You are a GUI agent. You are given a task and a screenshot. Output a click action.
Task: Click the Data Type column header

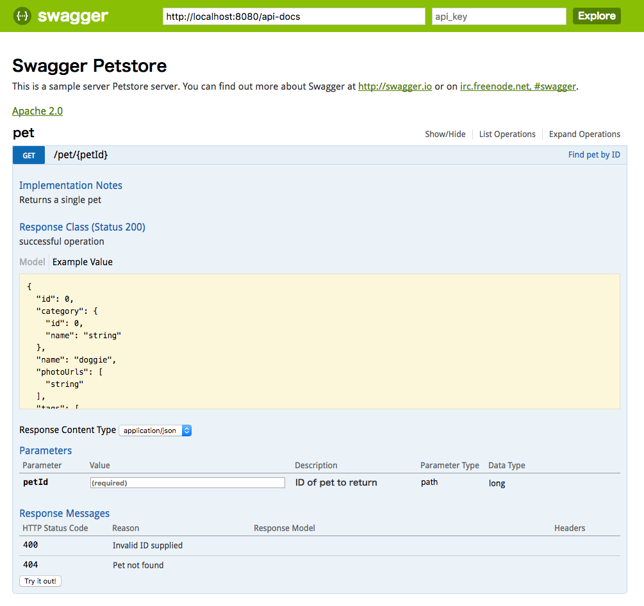506,465
